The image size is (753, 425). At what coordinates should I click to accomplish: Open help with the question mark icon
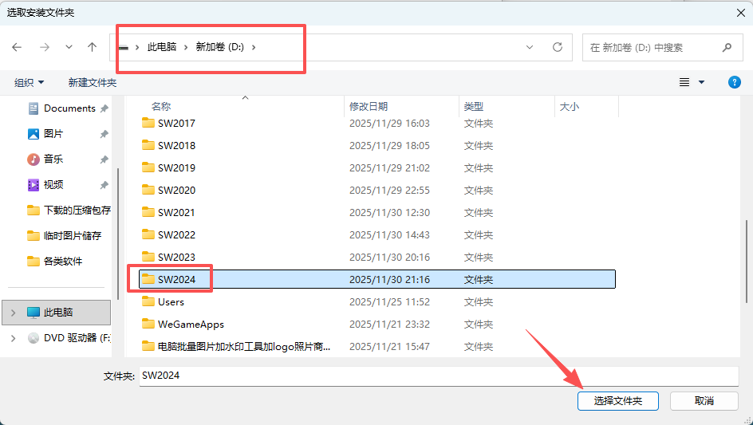pos(735,82)
